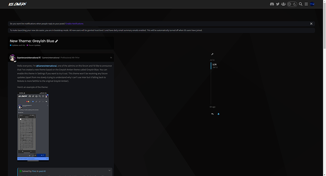Open the Updates and Info category

point(17,45)
